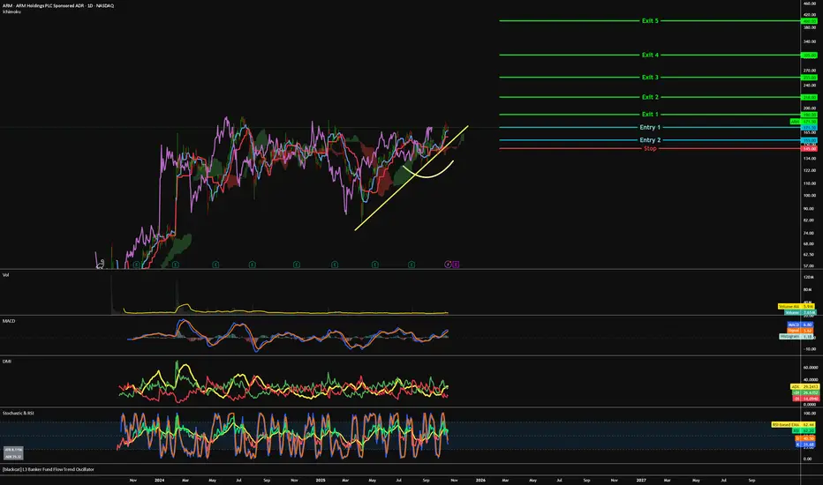Click the DMI indicator title

point(9,361)
